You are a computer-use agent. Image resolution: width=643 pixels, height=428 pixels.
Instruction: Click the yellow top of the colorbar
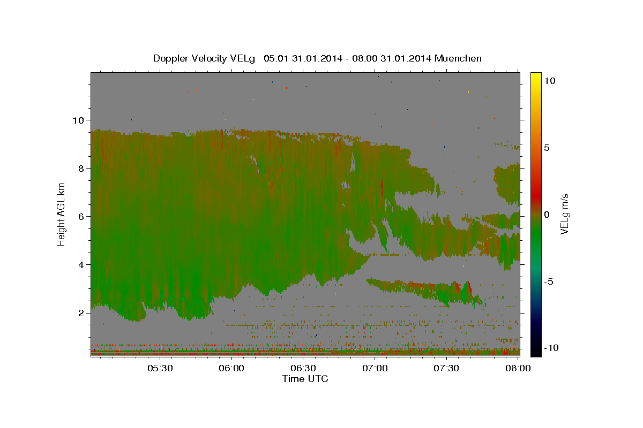click(535, 76)
